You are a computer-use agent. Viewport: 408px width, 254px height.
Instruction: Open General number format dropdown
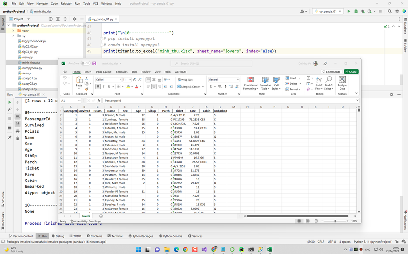(237, 79)
